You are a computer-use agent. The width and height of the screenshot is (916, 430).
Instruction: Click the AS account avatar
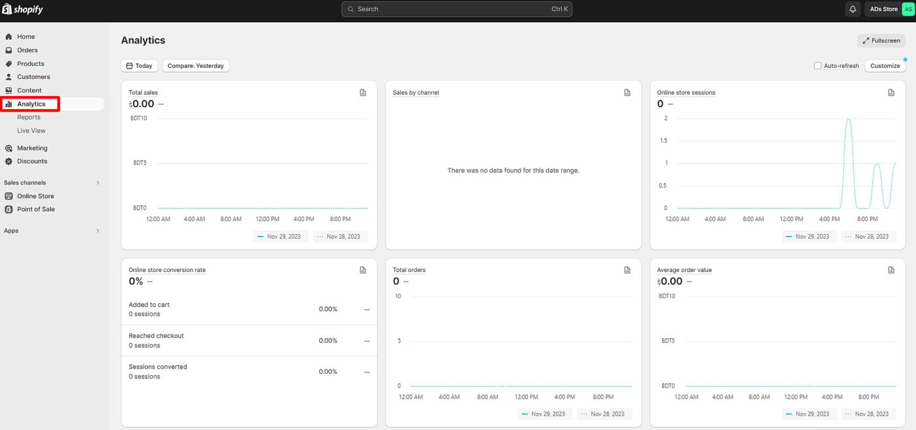pyautogui.click(x=908, y=9)
